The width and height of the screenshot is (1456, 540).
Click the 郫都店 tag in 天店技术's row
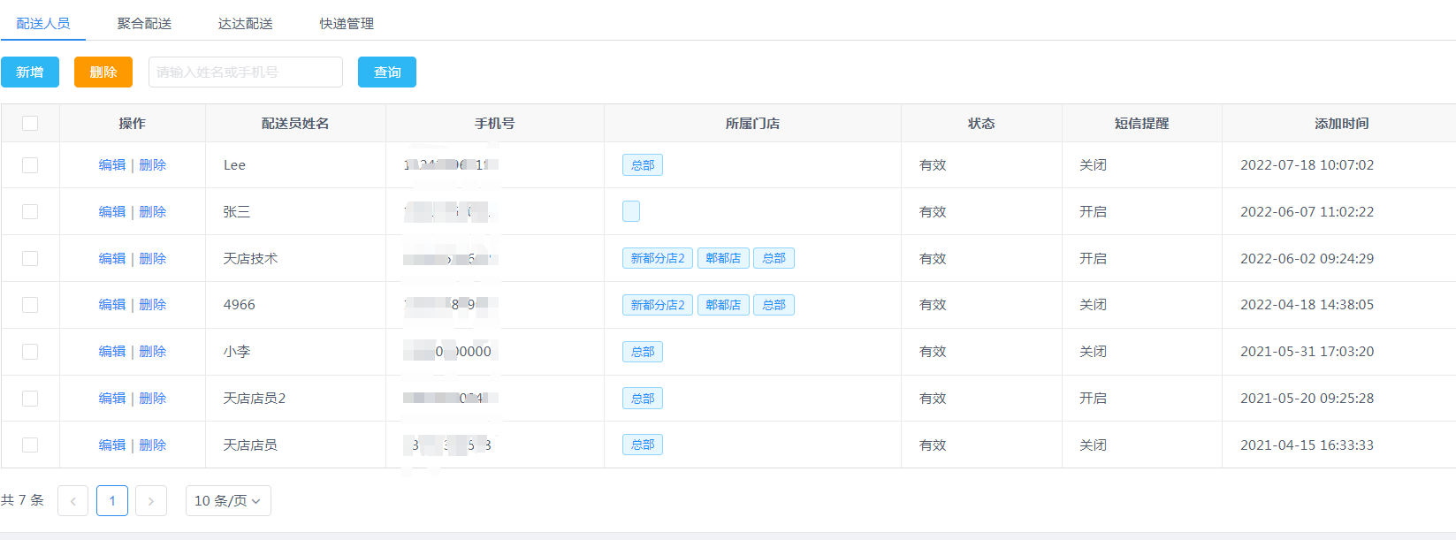tap(723, 258)
